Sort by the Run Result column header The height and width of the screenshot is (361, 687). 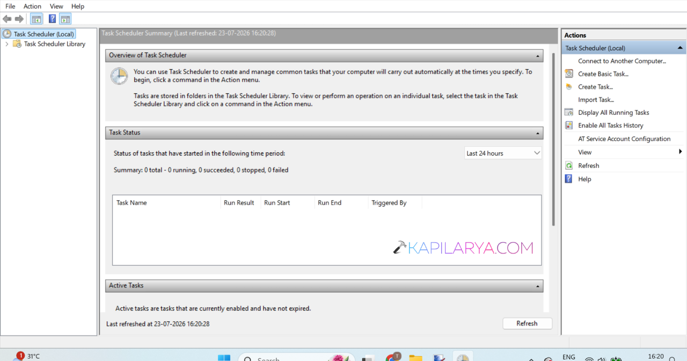(240, 203)
